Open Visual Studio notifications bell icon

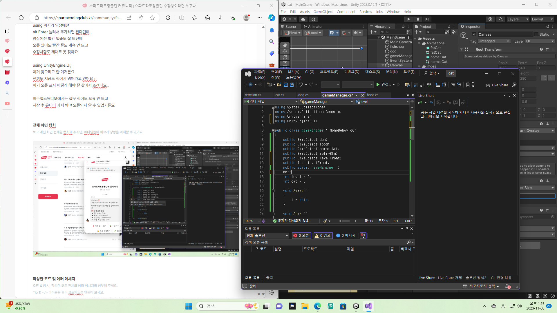tap(508, 286)
